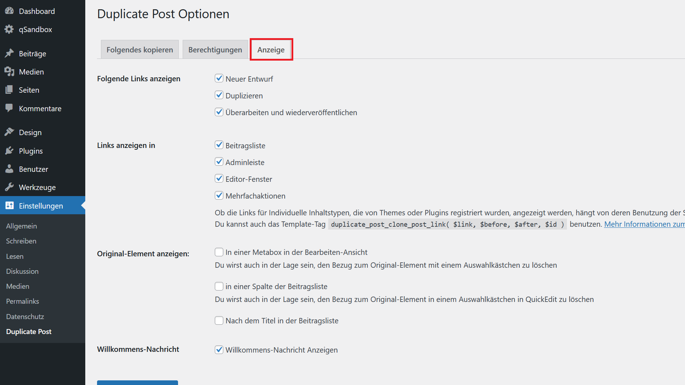Click the Neuer Entwurf label text
Image resolution: width=685 pixels, height=385 pixels.
(x=249, y=79)
